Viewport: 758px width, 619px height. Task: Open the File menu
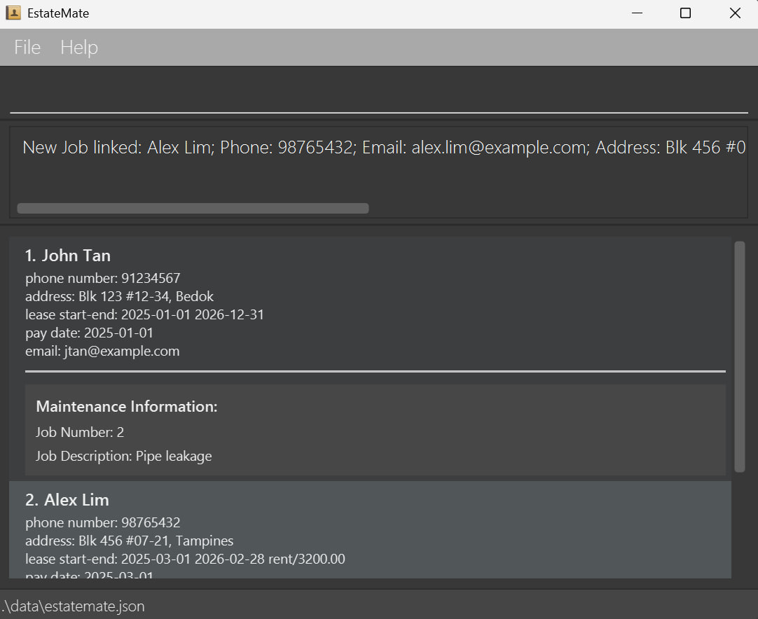pyautogui.click(x=27, y=48)
